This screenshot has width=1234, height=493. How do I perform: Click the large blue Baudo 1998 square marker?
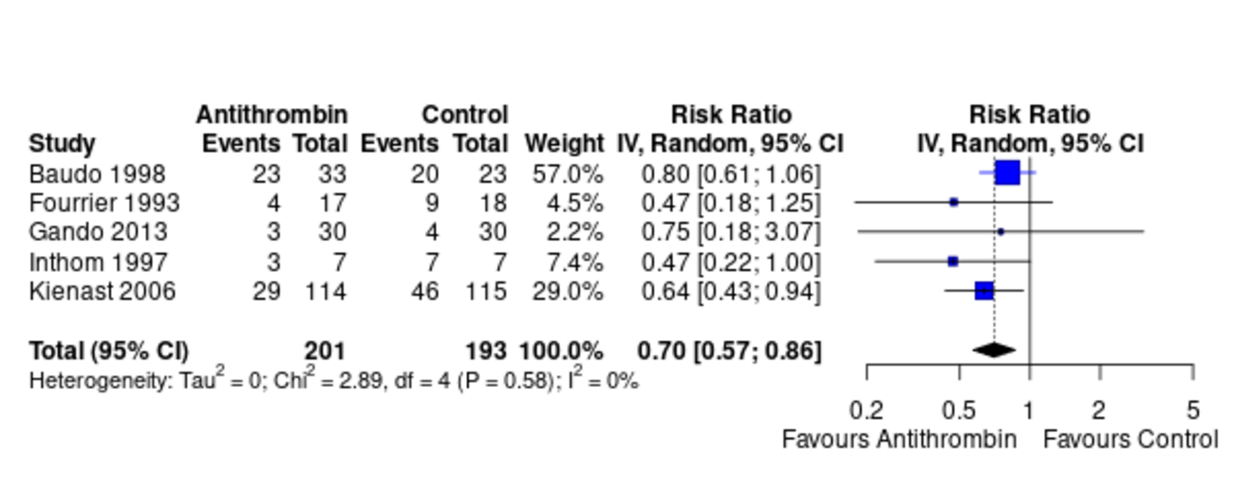[x=1007, y=173]
